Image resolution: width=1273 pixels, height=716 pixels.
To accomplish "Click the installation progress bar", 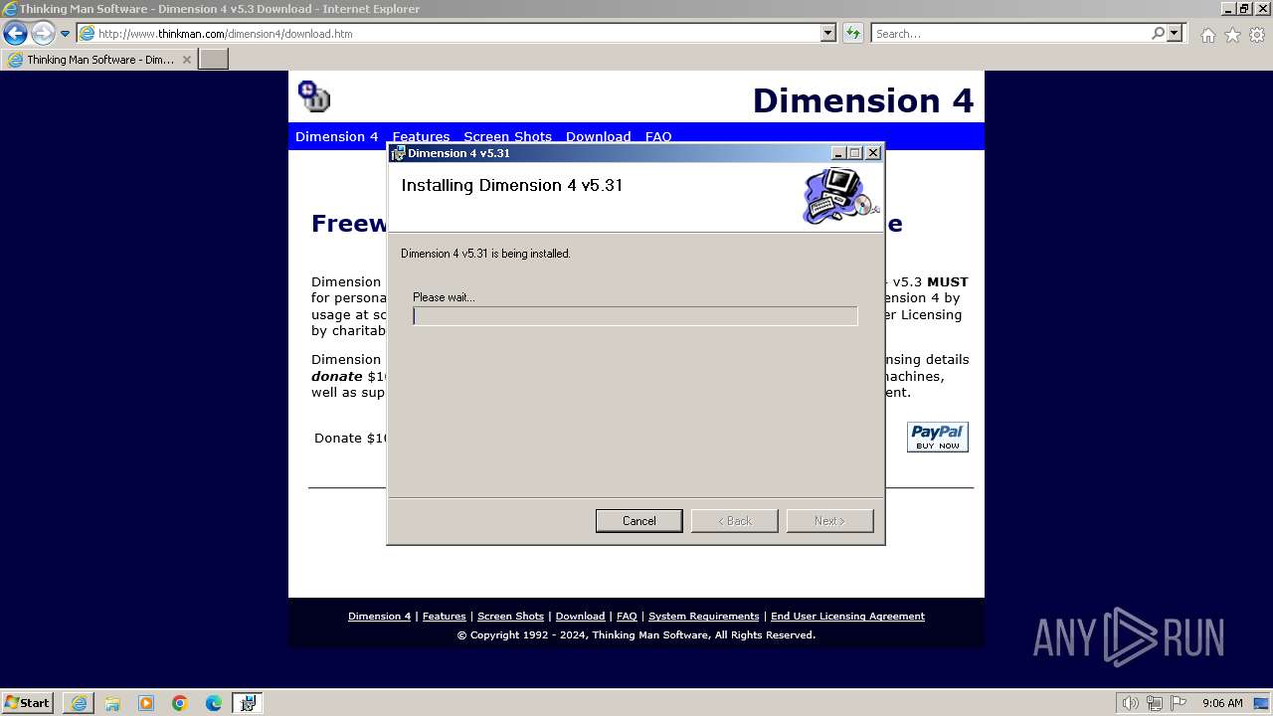I will [636, 315].
